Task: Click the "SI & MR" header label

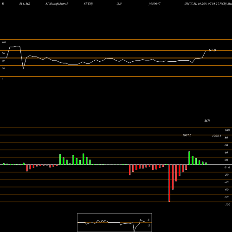Action: (25, 4)
